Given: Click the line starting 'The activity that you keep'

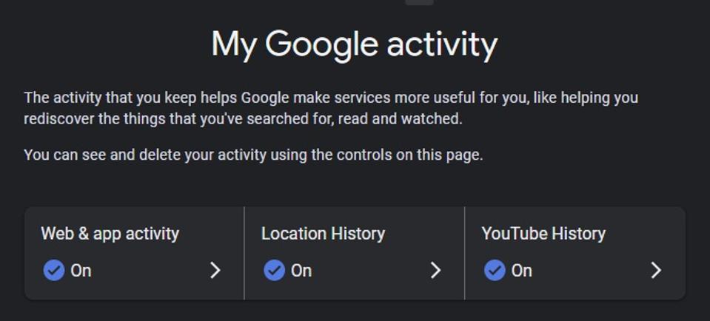Looking at the screenshot, I should click(x=330, y=98).
